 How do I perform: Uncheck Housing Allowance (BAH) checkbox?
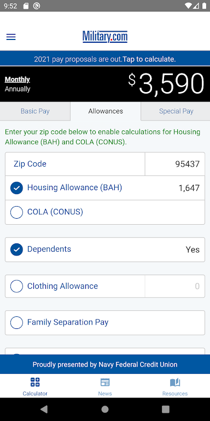(x=16, y=188)
